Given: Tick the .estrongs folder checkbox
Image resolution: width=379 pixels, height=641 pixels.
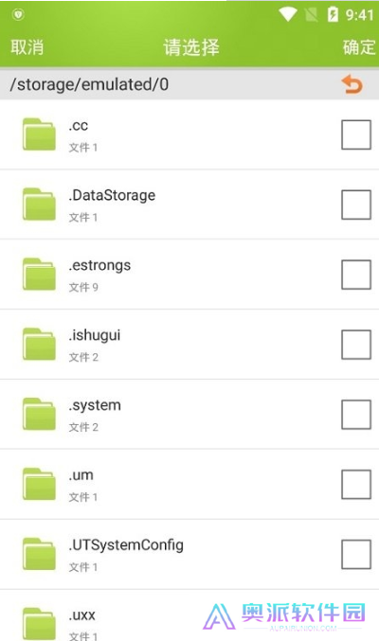Looking at the screenshot, I should click(356, 275).
